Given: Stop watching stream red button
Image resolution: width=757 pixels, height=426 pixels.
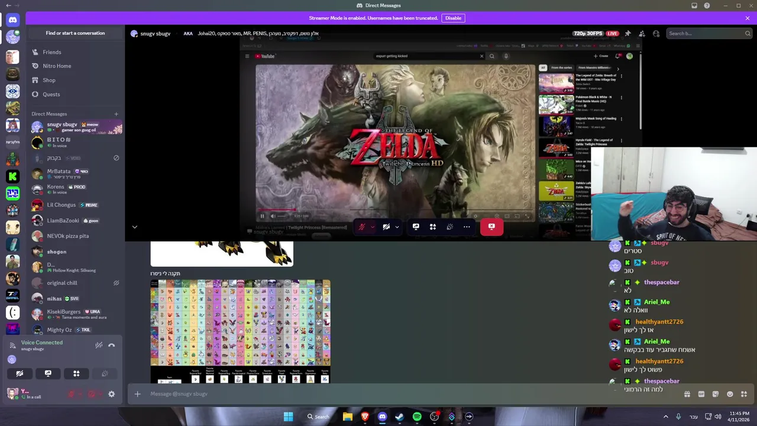Looking at the screenshot, I should click(x=491, y=227).
